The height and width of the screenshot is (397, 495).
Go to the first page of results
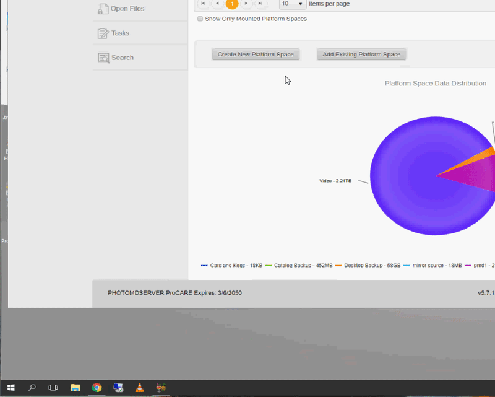202,4
